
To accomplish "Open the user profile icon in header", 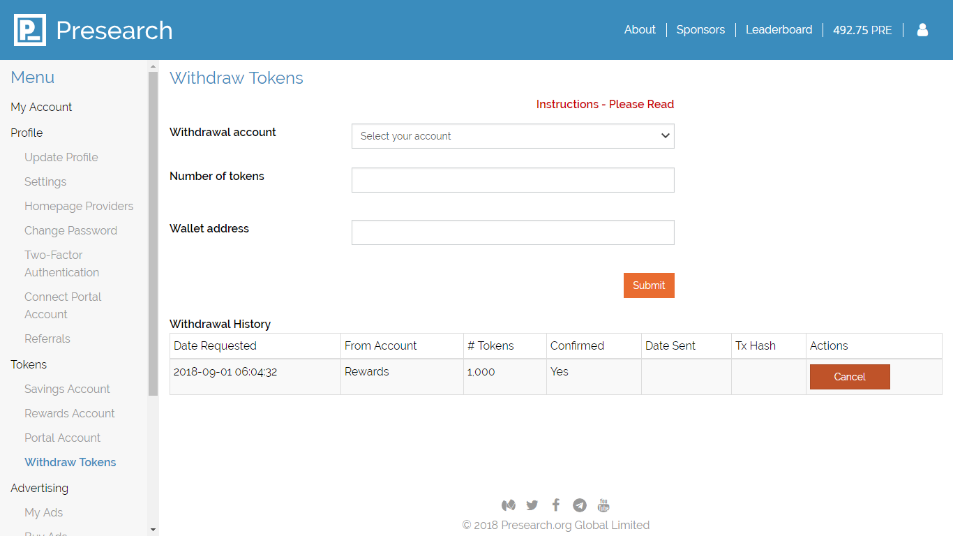I will point(922,29).
